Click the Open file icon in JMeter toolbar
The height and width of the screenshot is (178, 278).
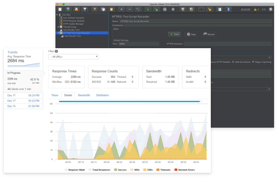76,10
